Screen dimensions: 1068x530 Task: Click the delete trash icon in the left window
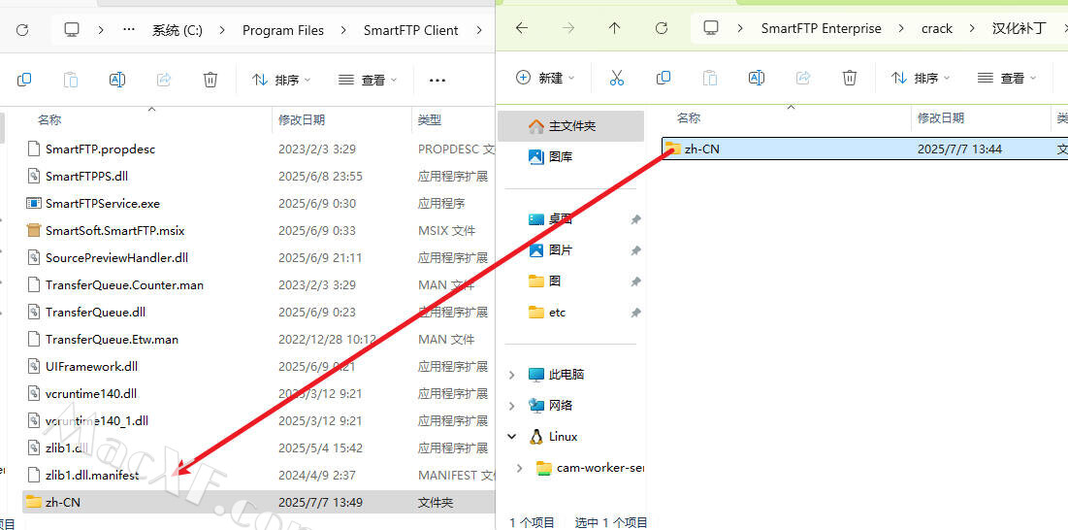(210, 80)
